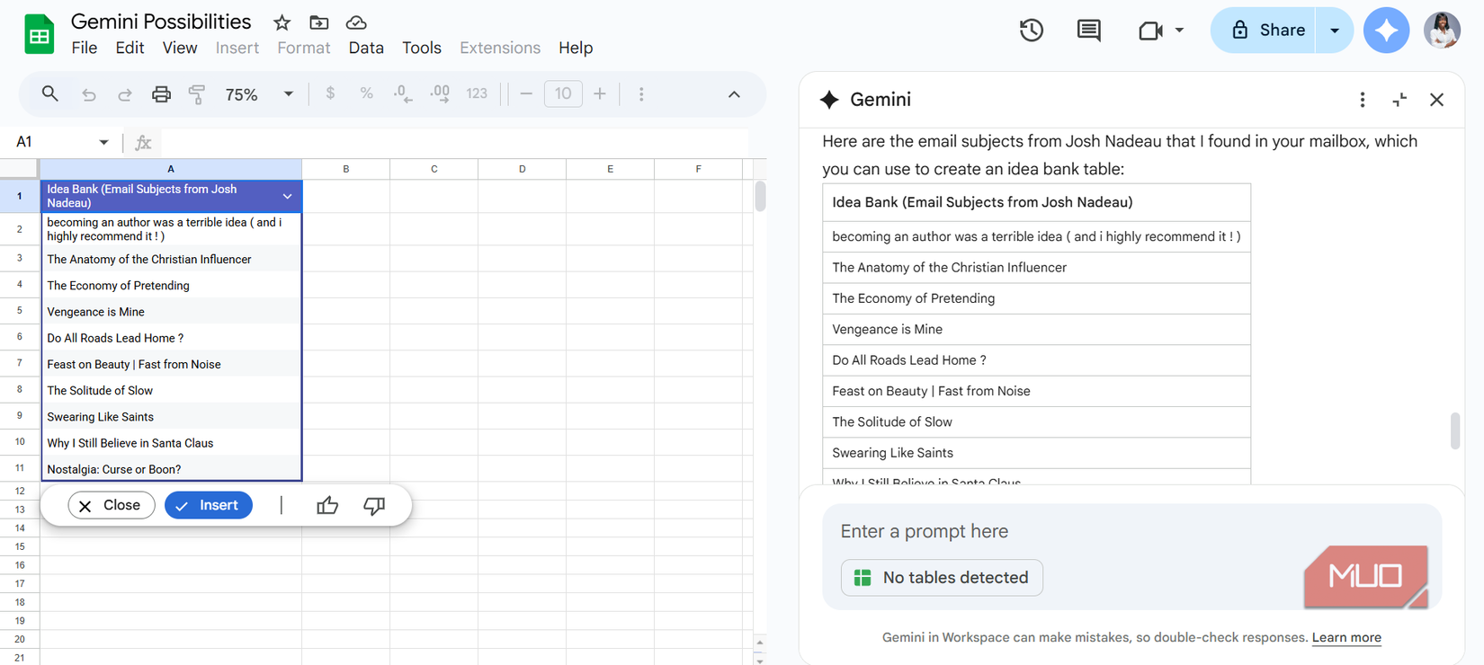The width and height of the screenshot is (1484, 665).
Task: Click the print icon
Action: (161, 94)
